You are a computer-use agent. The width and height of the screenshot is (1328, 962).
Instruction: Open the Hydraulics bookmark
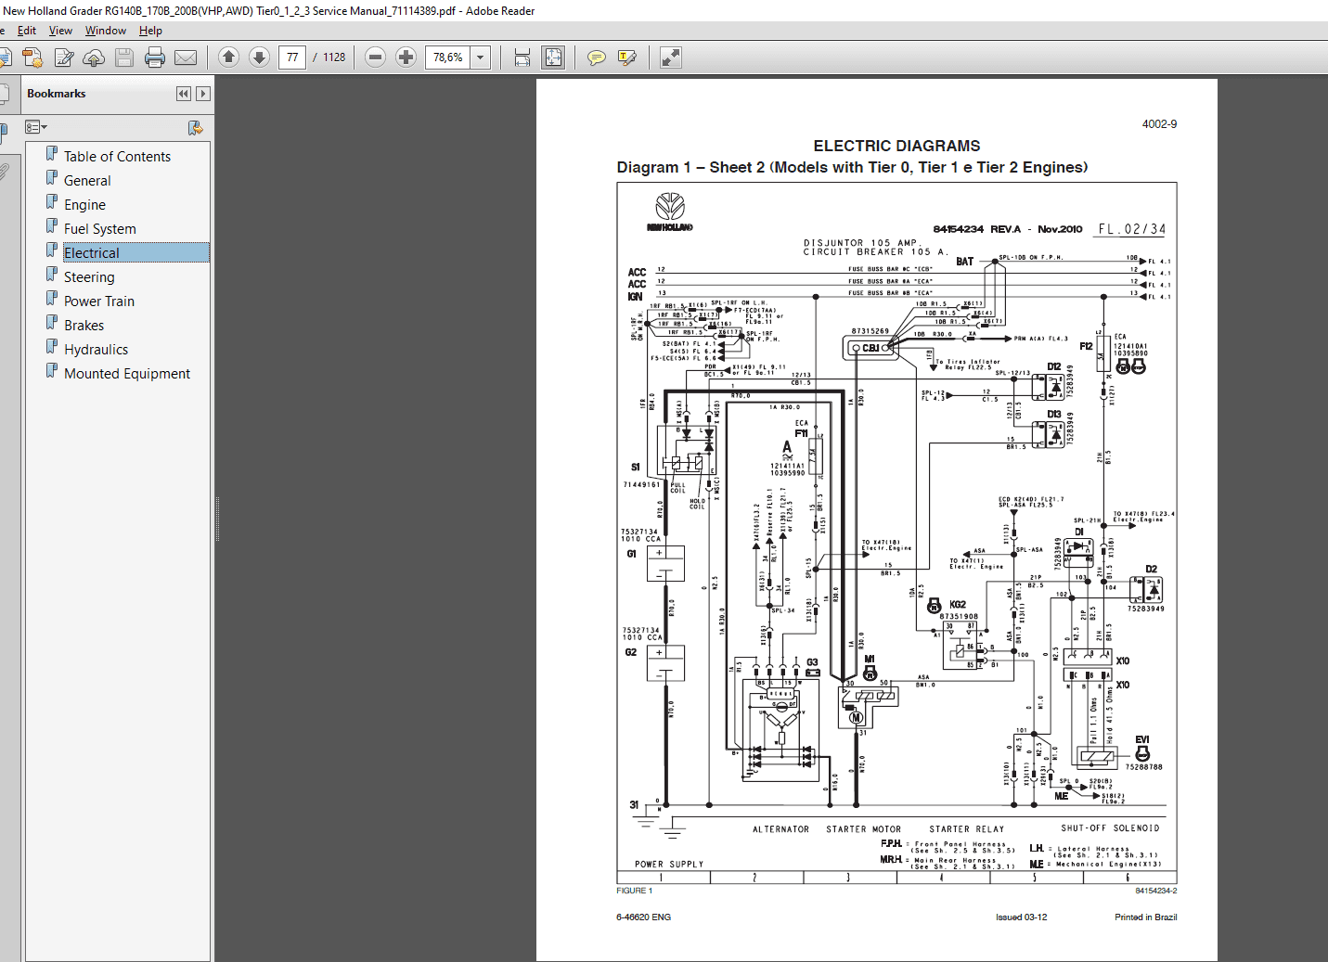click(96, 350)
